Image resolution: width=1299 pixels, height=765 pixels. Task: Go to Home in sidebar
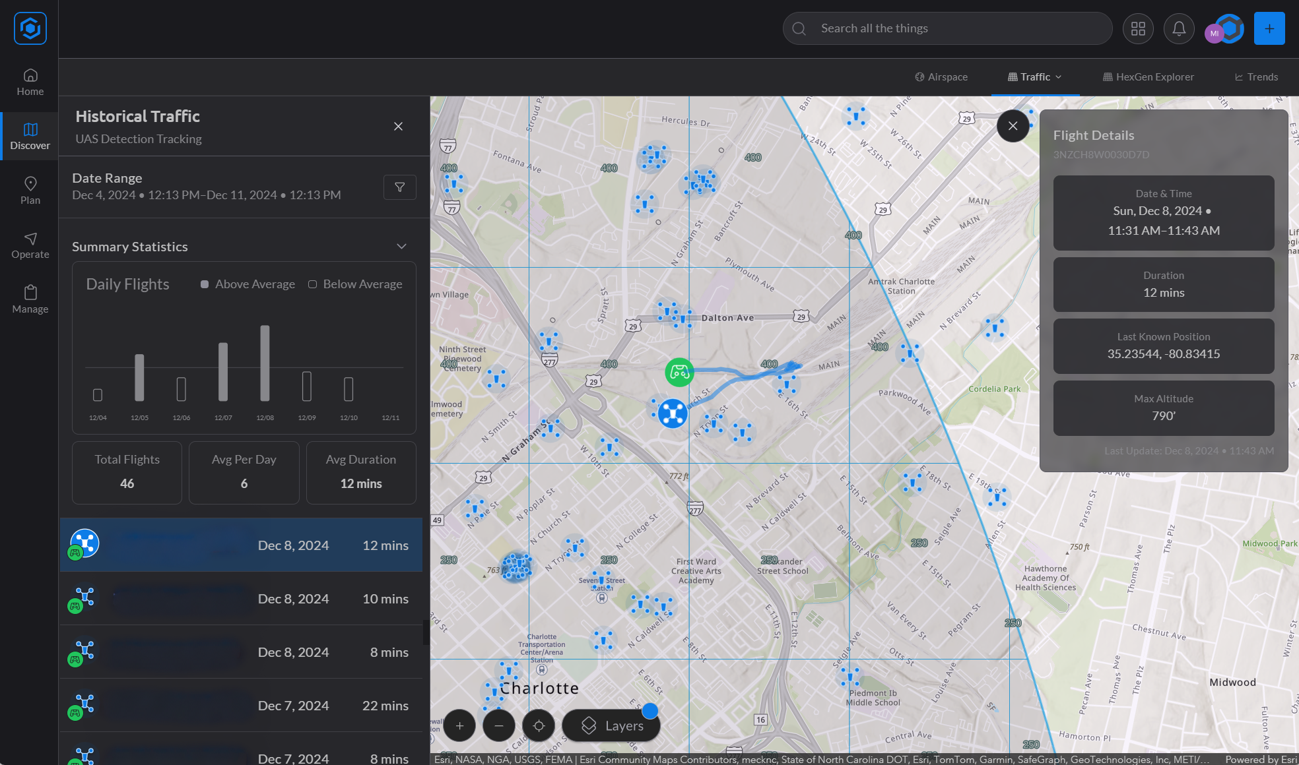[x=30, y=82]
